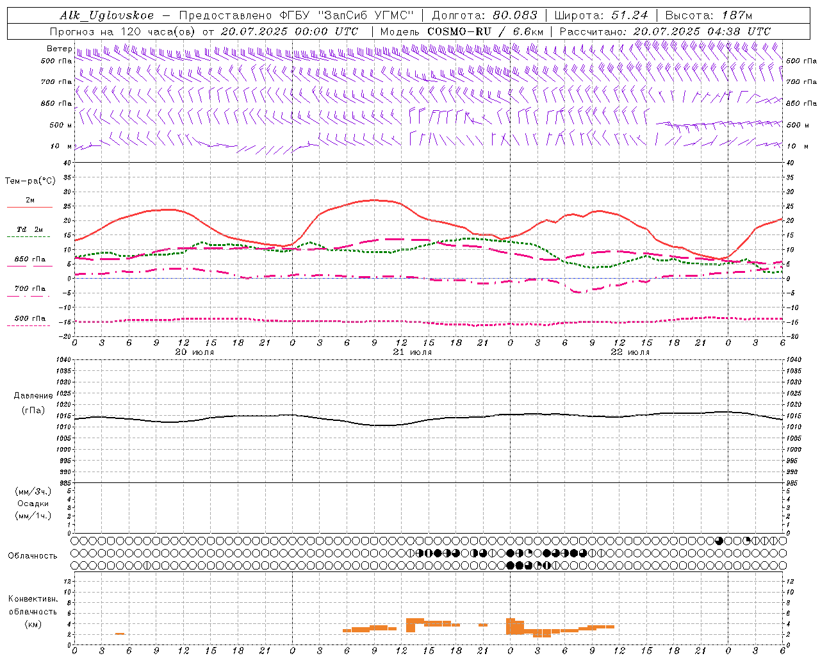The image size is (820, 656).
Task: Select the elevation text Высота: 187м
Action: (x=709, y=15)
